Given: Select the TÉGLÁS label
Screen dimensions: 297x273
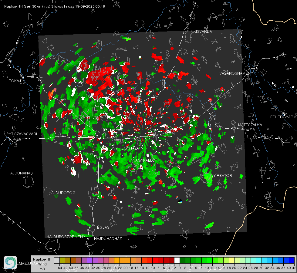Looking at the screenshot, I should [102, 227].
